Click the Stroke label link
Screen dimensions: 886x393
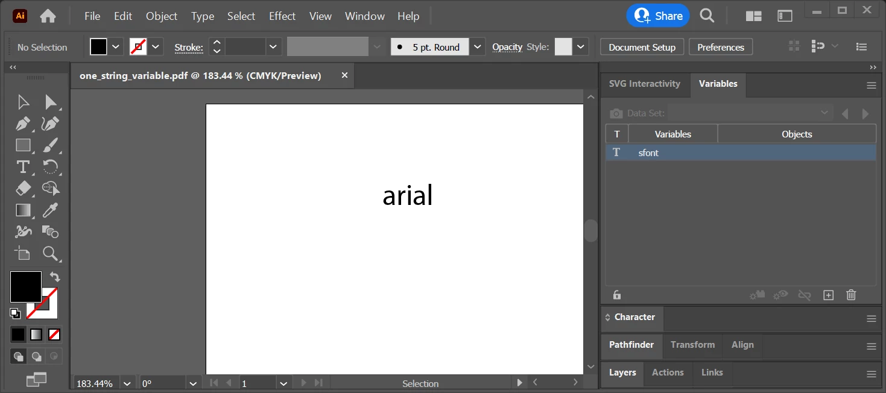(x=189, y=47)
